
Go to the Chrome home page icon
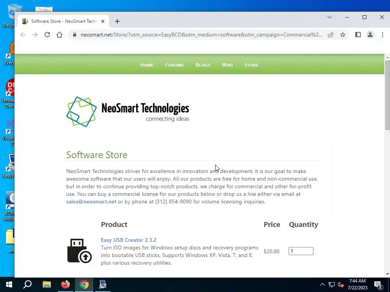pos(59,35)
